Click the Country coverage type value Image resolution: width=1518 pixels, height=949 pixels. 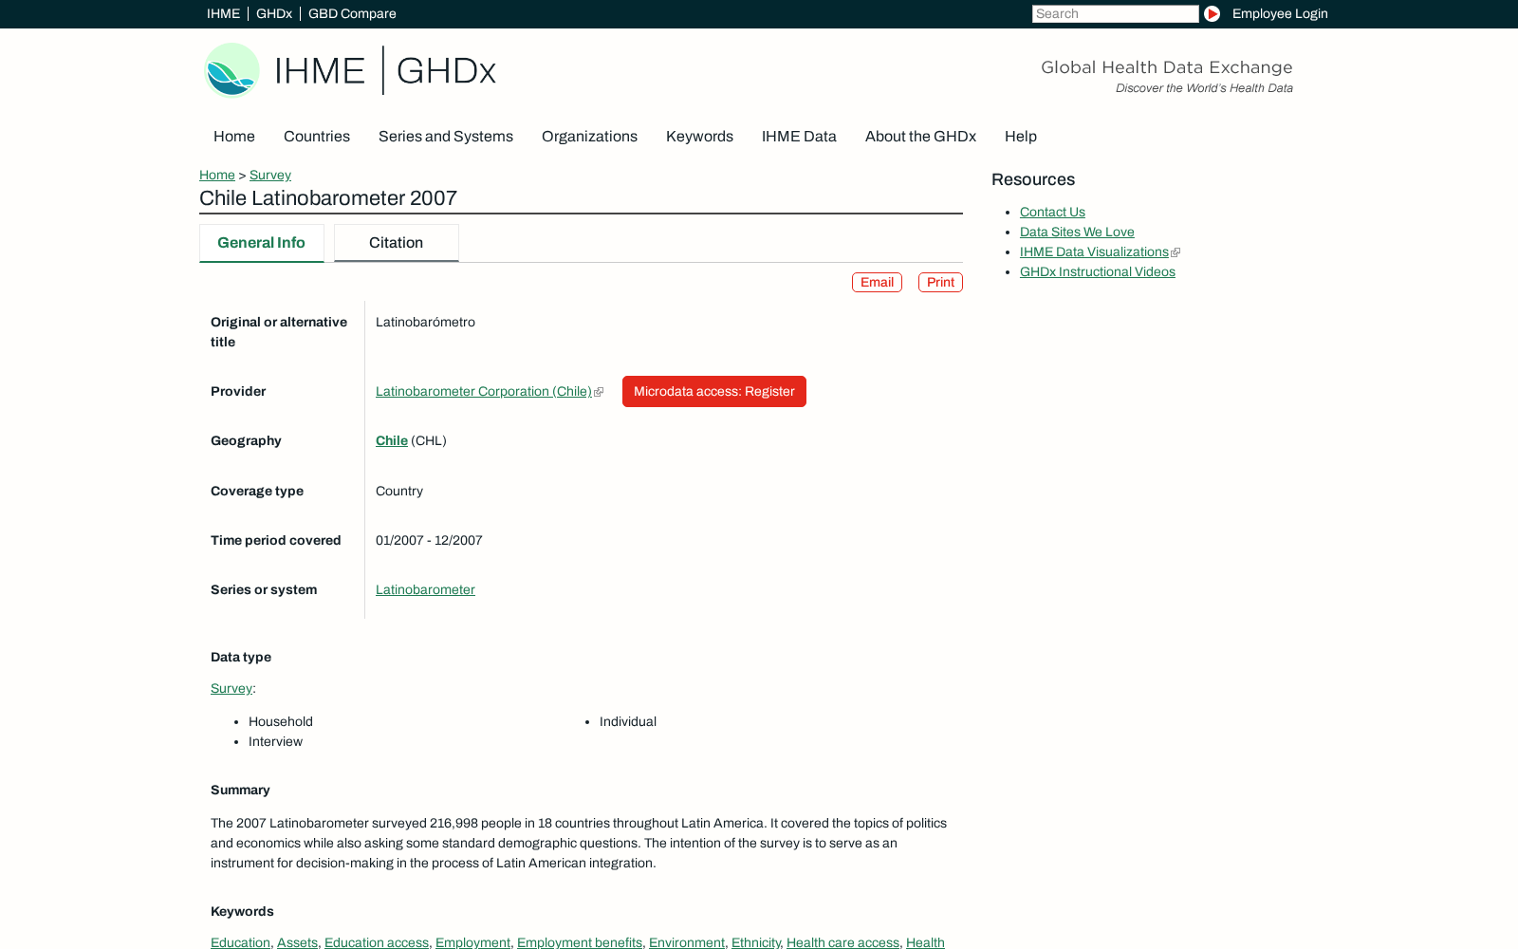(399, 492)
